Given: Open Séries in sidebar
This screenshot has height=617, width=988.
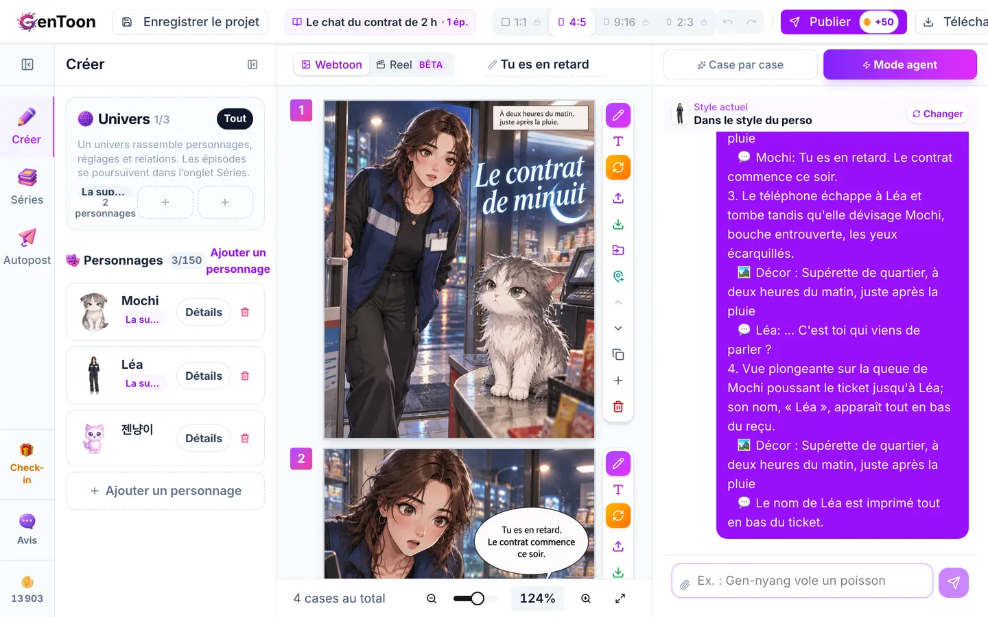Looking at the screenshot, I should tap(27, 186).
